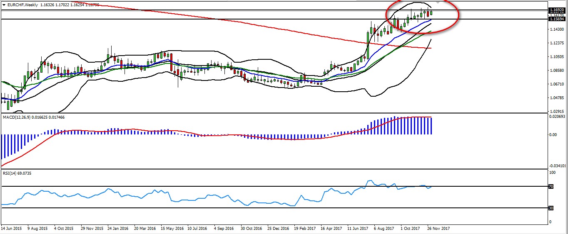Click the 1.16920 price level label
The height and width of the screenshot is (234, 568).
click(556, 10)
